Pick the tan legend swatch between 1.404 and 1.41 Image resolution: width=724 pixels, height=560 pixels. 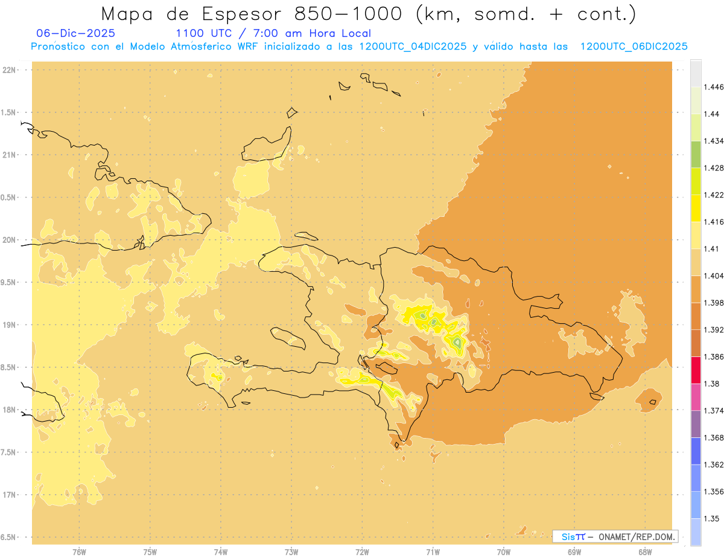pos(696,262)
